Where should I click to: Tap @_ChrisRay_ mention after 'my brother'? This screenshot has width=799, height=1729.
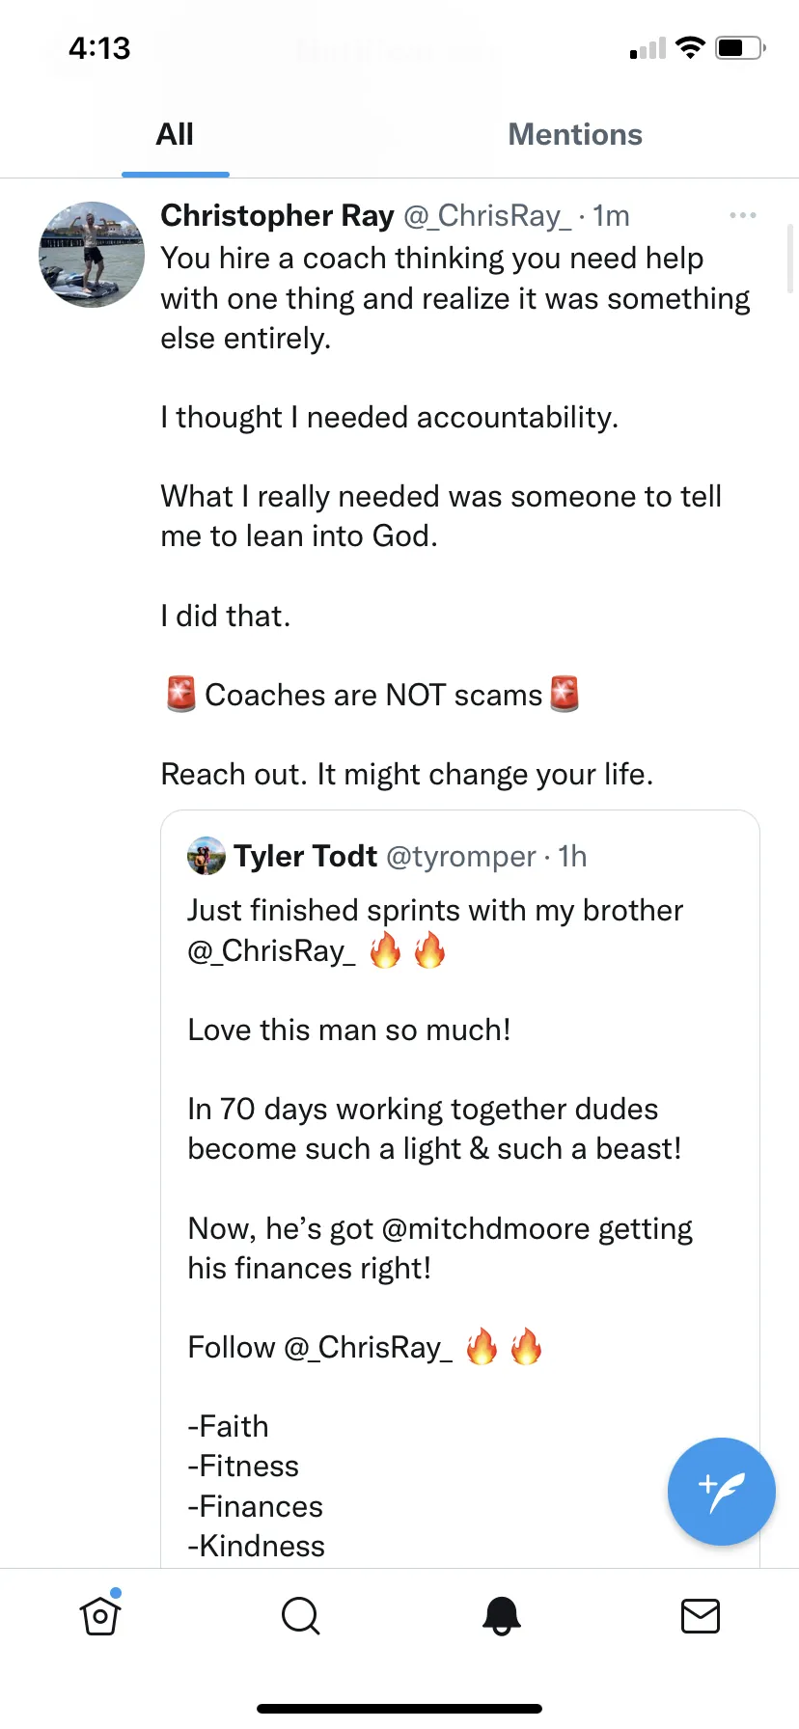click(271, 951)
